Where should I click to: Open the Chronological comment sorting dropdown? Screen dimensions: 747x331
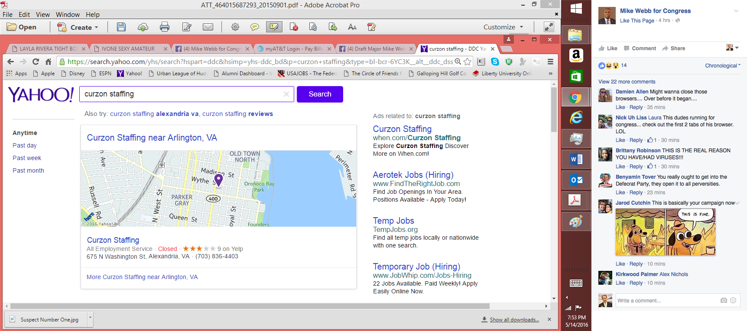pos(722,66)
